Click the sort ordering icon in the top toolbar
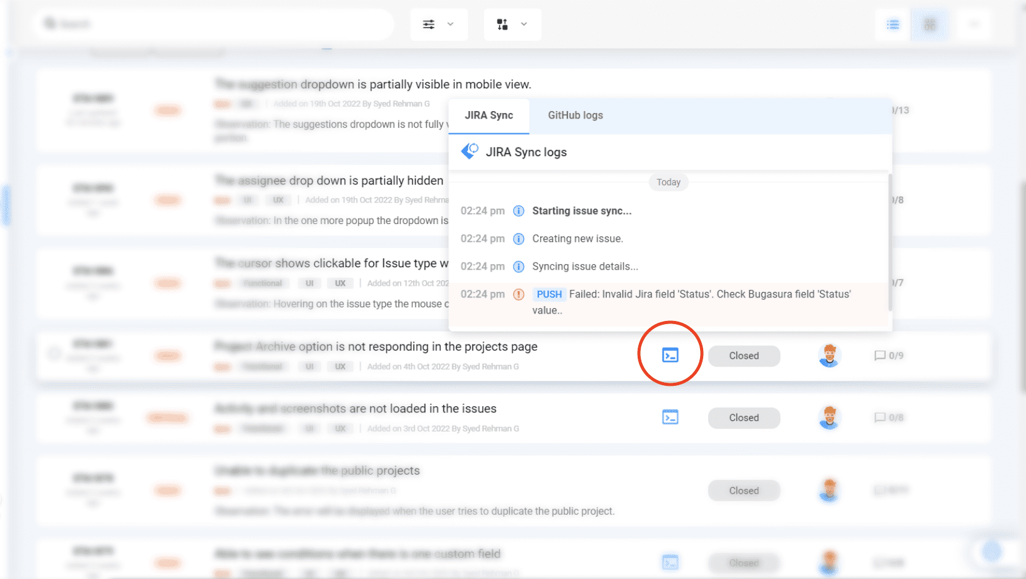Screen dimensions: 1026x579 click(x=502, y=24)
